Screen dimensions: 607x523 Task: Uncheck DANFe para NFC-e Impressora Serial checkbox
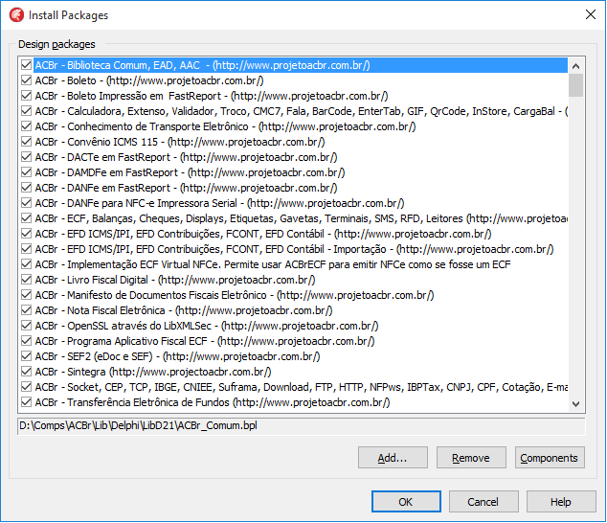[x=26, y=203]
